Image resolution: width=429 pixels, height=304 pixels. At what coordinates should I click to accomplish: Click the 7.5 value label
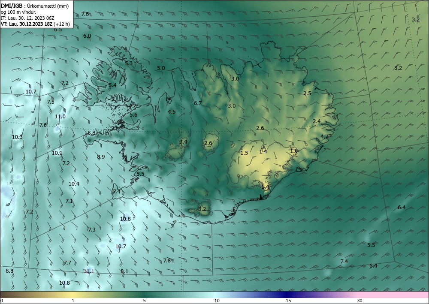pos(51,102)
